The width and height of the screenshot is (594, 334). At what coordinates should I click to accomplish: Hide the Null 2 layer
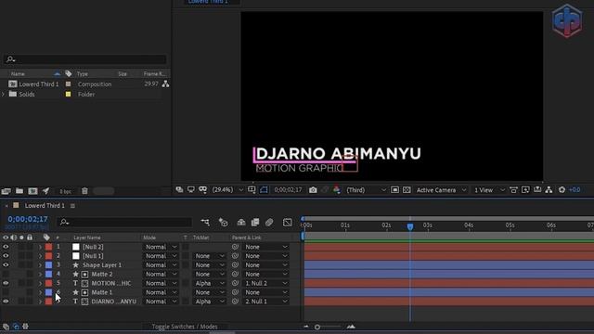(6, 247)
